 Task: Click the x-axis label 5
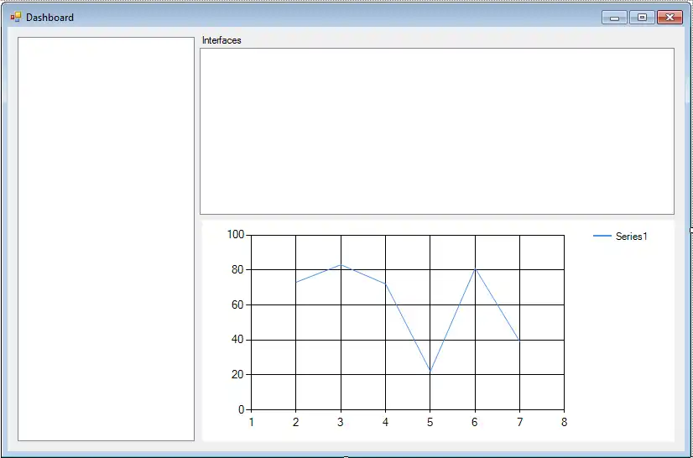[x=430, y=423]
